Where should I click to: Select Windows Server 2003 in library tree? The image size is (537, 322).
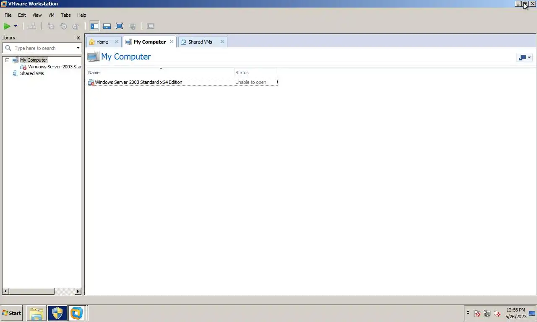tap(55, 67)
